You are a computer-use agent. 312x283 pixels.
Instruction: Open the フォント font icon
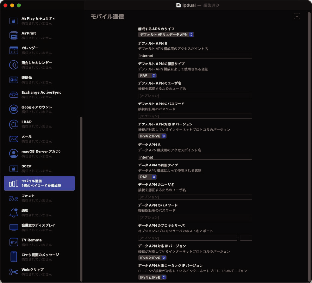pyautogui.click(x=13, y=198)
